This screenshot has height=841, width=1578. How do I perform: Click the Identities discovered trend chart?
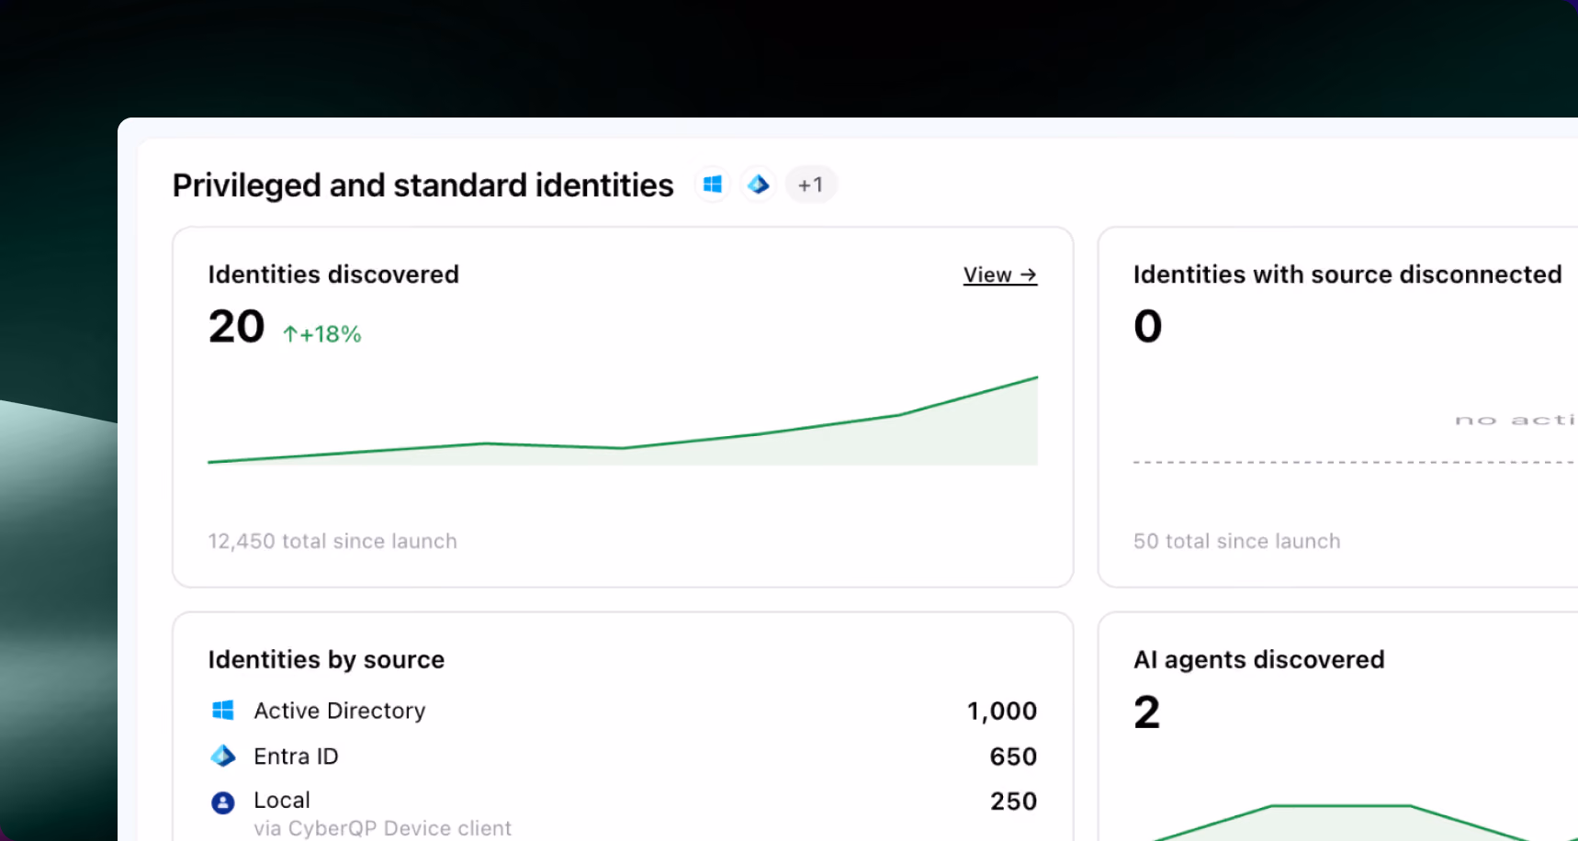[623, 420]
